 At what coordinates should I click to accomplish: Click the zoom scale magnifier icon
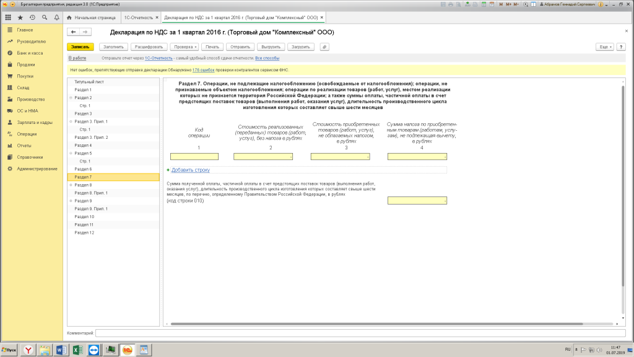point(526,4)
